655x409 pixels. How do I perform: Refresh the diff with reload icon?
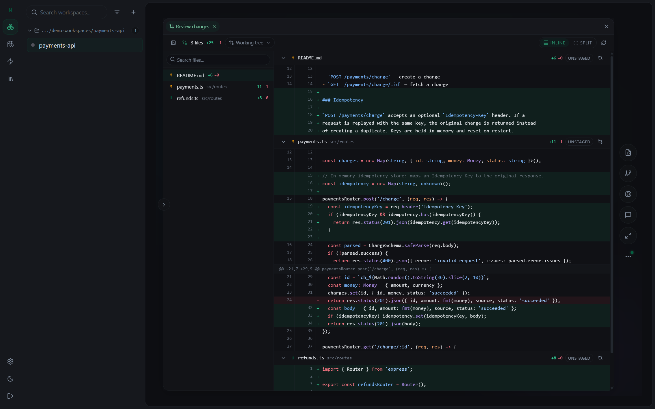click(604, 43)
